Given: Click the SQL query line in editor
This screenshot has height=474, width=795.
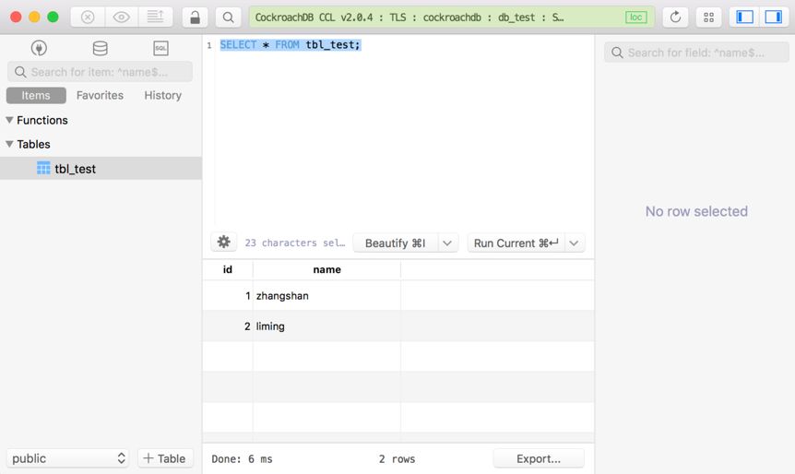Looking at the screenshot, I should tap(290, 44).
